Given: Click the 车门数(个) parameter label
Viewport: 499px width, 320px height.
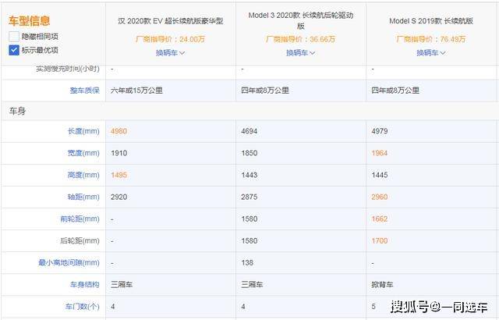Looking at the screenshot, I should click(x=81, y=308).
